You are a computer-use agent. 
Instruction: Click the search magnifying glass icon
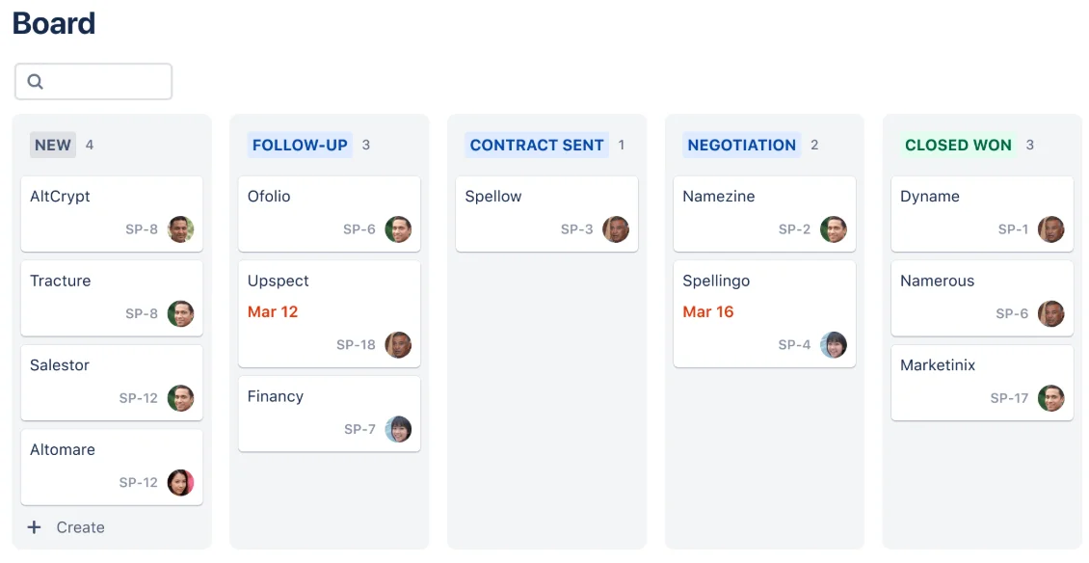[35, 81]
